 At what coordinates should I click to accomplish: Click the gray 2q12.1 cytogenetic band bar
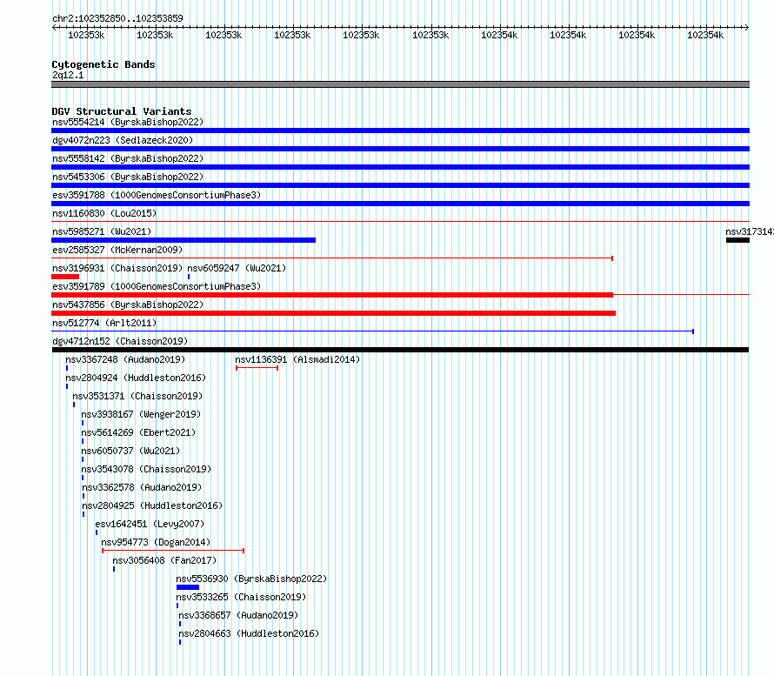click(x=400, y=84)
